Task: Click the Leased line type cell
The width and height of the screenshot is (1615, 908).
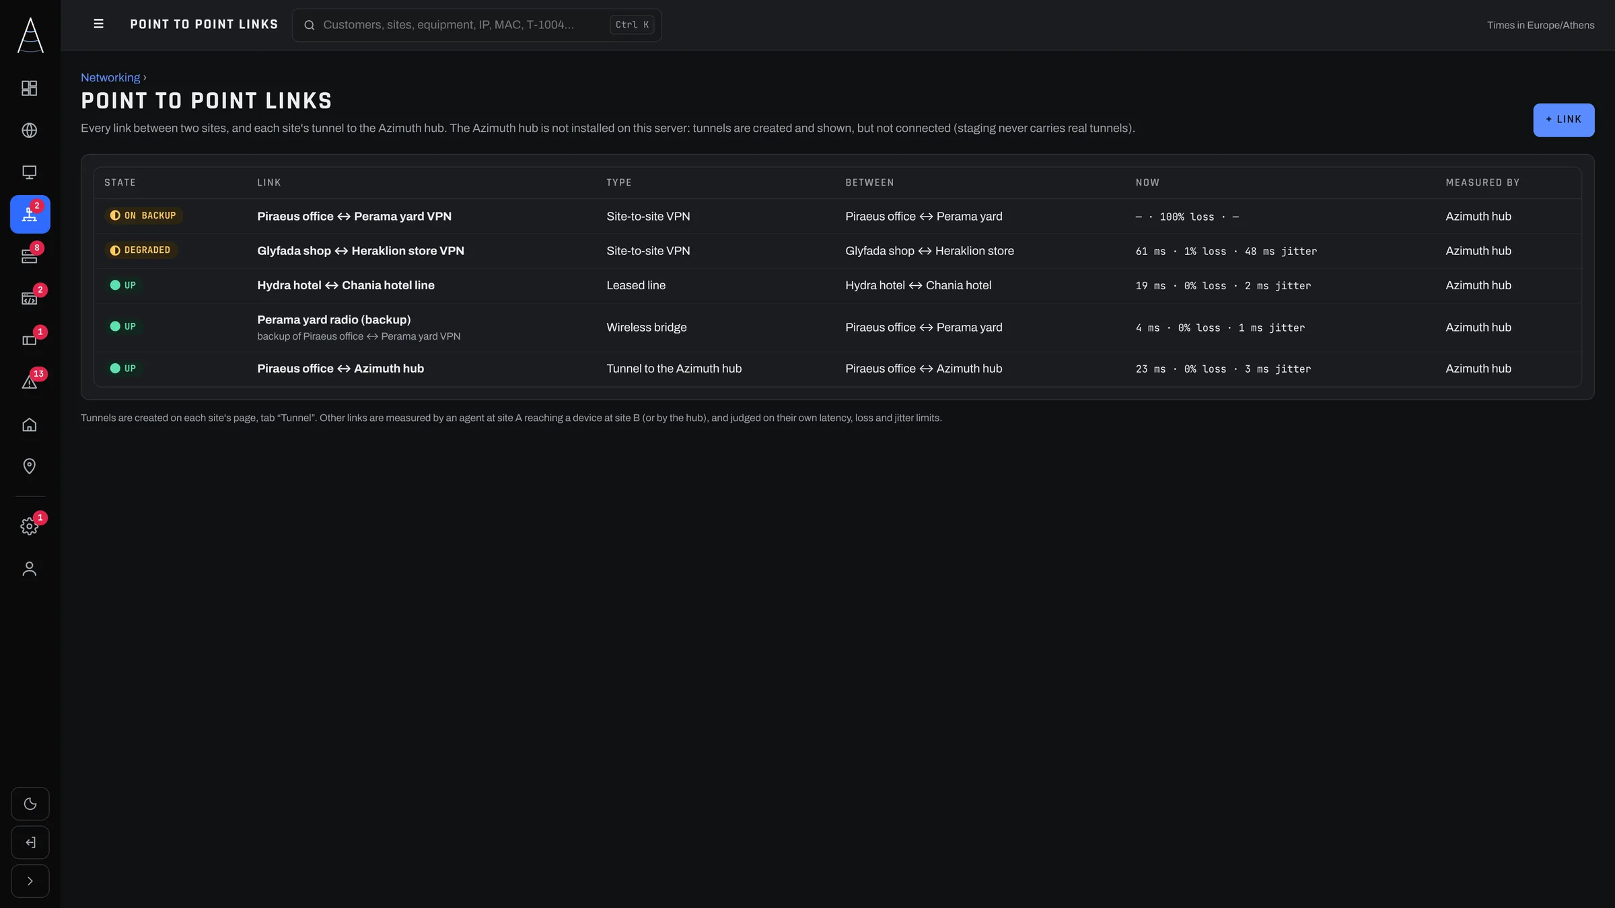Action: click(636, 285)
